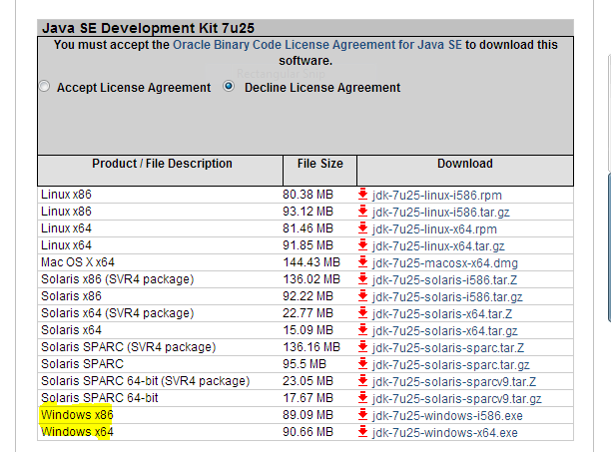Click download arrow icon for jdk-7u25-linux-i586.rpm
Image resolution: width=611 pixels, height=452 pixels.
pos(362,194)
